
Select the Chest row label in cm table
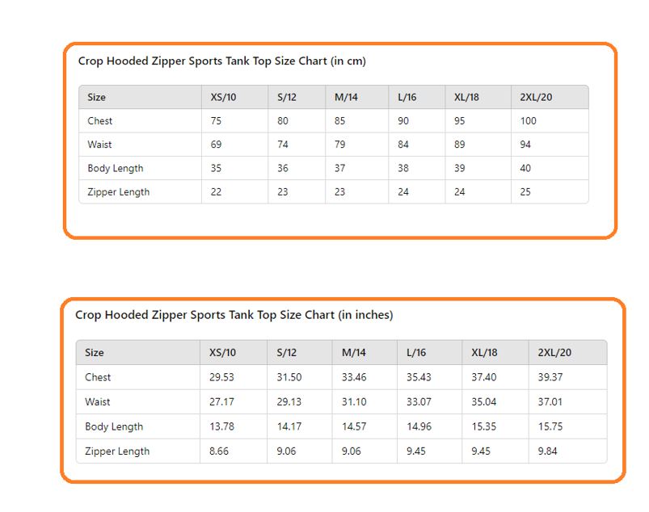[99, 121]
